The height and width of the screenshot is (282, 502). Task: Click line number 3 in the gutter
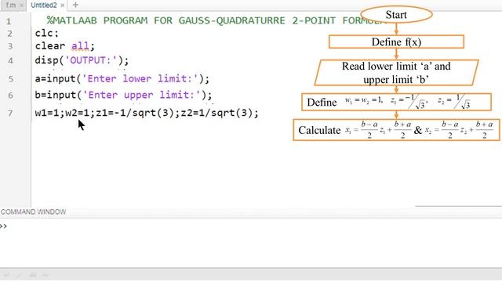point(10,46)
